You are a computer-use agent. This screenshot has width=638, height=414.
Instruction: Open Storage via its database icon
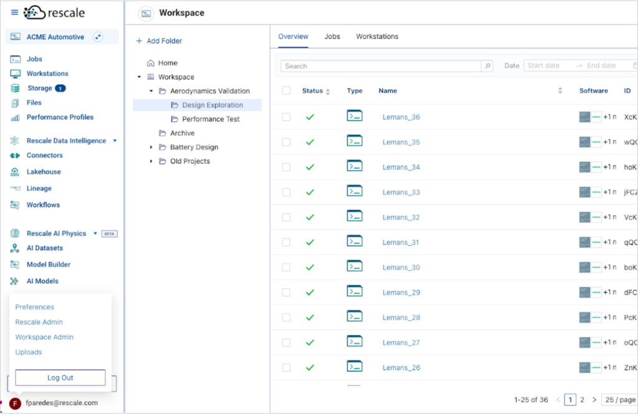pyautogui.click(x=16, y=88)
